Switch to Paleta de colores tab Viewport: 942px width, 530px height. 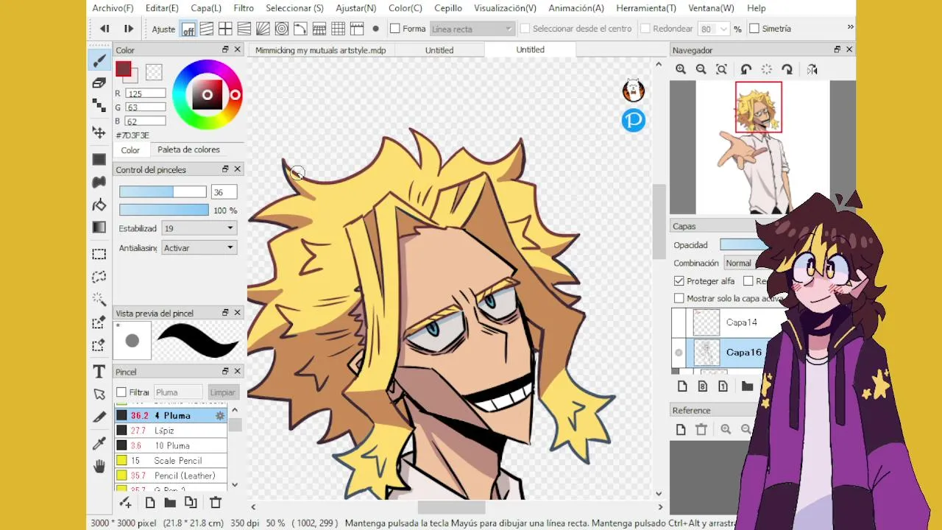tap(188, 149)
